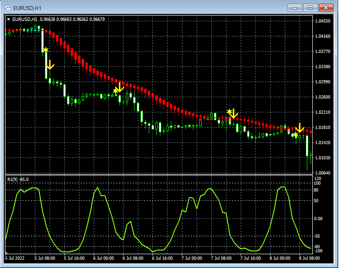
Task: Click price level 1.01030 on scale
Action: 323,158
